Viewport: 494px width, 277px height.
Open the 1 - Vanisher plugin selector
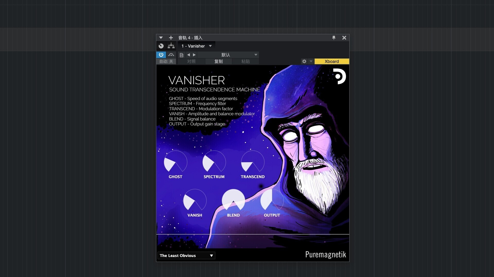pos(197,46)
